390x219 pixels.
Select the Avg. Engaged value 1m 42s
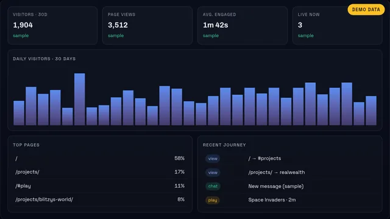215,25
